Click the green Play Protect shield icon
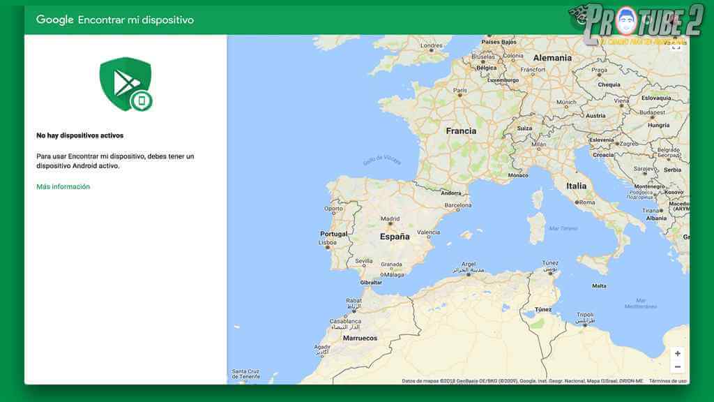The image size is (714, 402). (x=124, y=82)
